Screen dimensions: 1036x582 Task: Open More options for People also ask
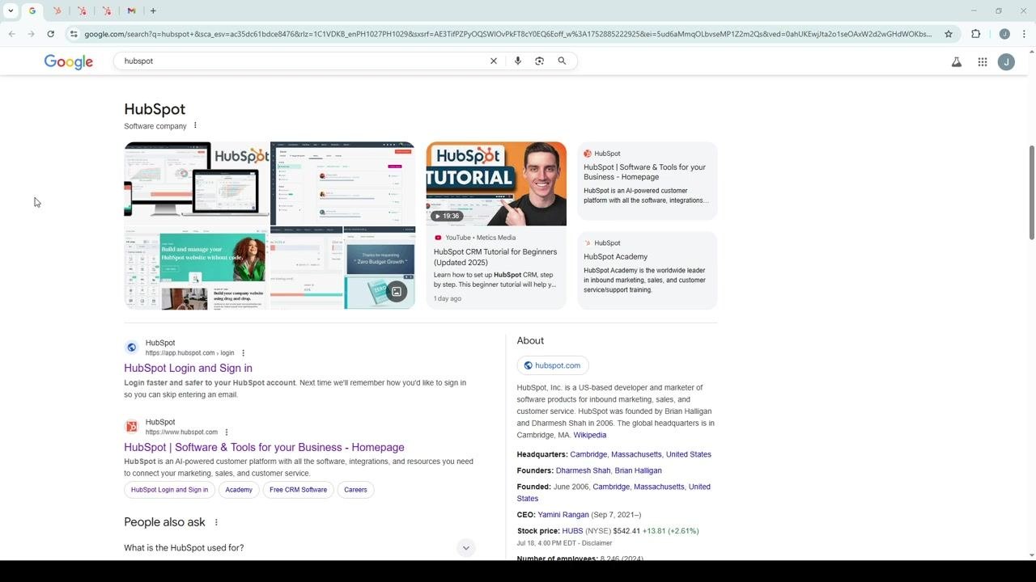(216, 522)
